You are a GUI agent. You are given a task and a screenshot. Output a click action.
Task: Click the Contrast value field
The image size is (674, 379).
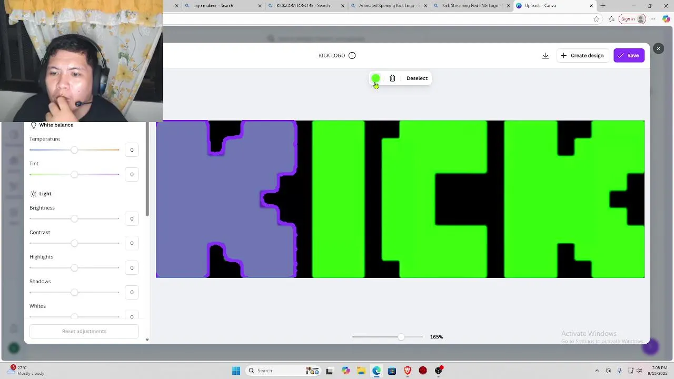click(x=132, y=243)
